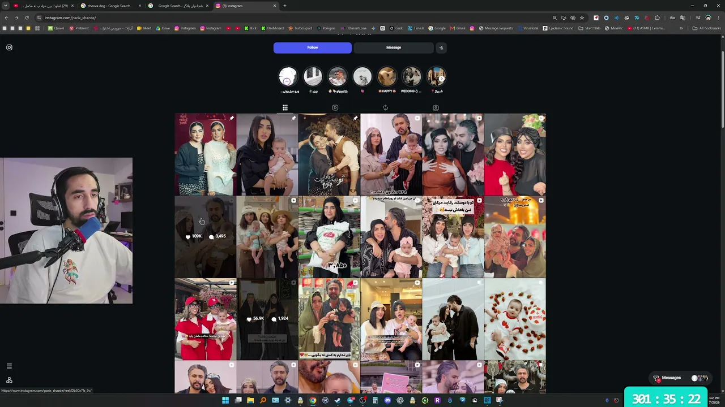The image size is (725, 407).
Task: Switch to the chovva dog Google Search tab
Action: click(110, 6)
